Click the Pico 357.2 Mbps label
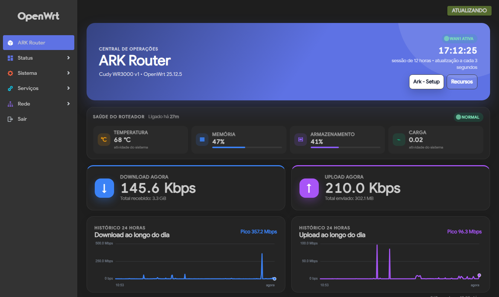The image size is (499, 297). (x=259, y=232)
